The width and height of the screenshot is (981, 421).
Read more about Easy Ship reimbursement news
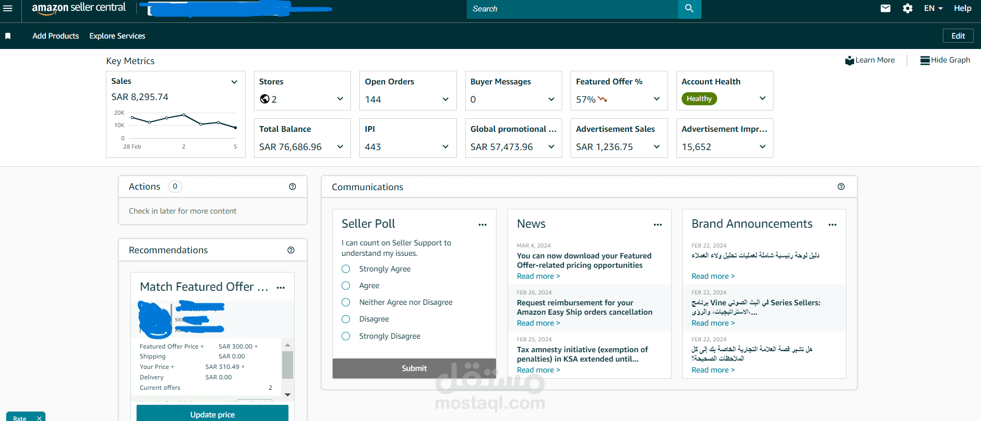(x=538, y=323)
